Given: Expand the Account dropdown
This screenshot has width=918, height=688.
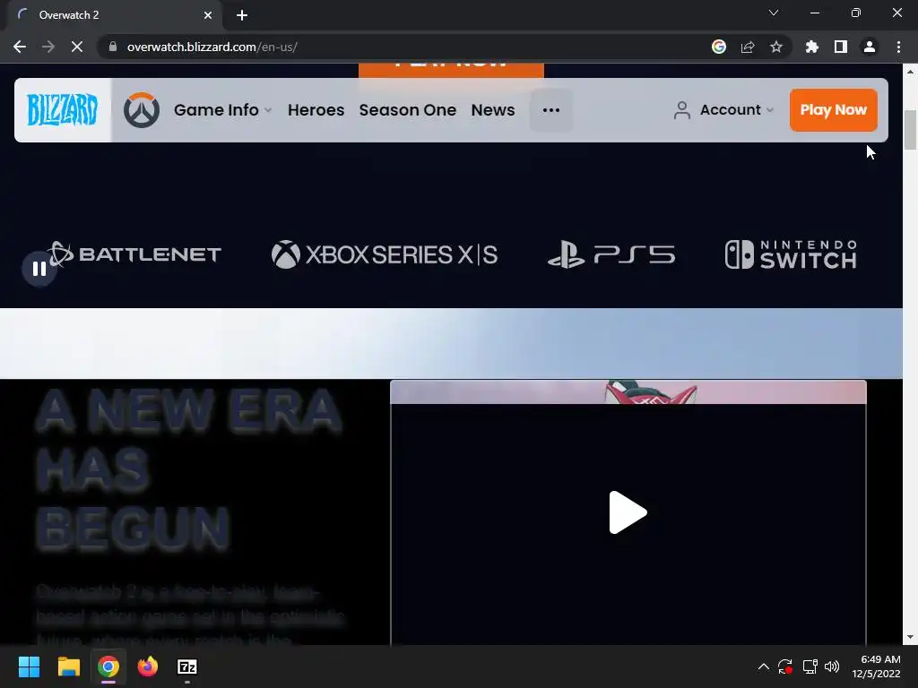Looking at the screenshot, I should [x=737, y=110].
